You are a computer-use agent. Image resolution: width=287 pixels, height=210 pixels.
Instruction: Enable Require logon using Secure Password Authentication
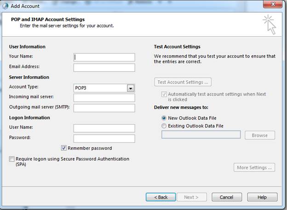11,159
